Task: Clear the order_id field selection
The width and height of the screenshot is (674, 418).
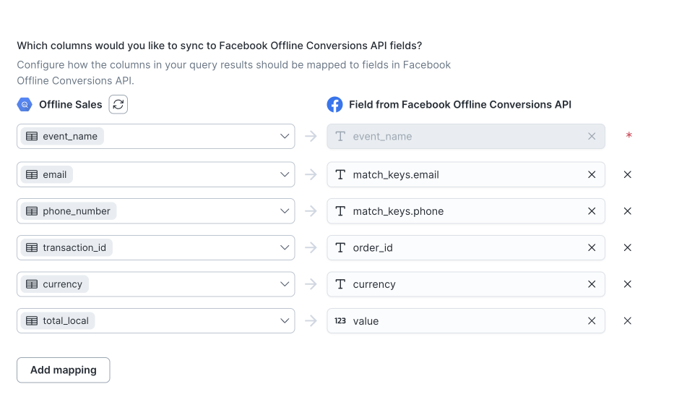Action: pos(592,247)
